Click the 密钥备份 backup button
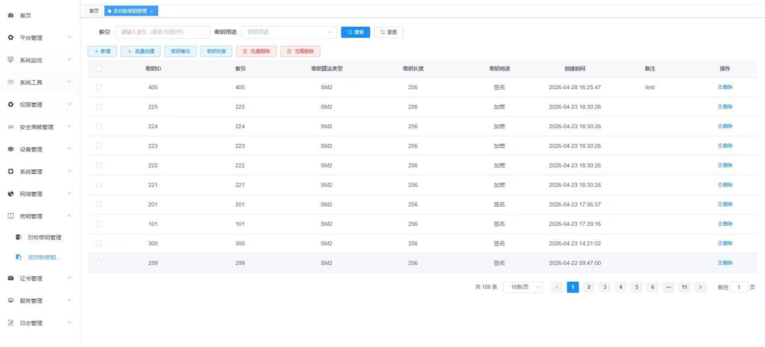Image resolution: width=765 pixels, height=347 pixels. (181, 51)
